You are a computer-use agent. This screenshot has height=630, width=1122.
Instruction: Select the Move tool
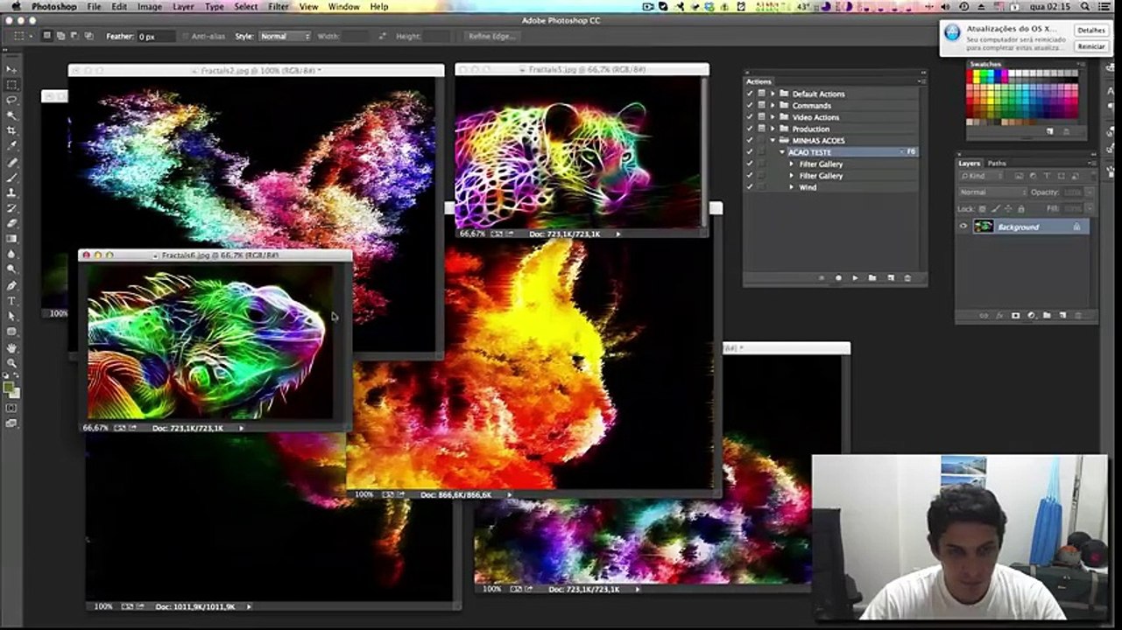point(12,70)
